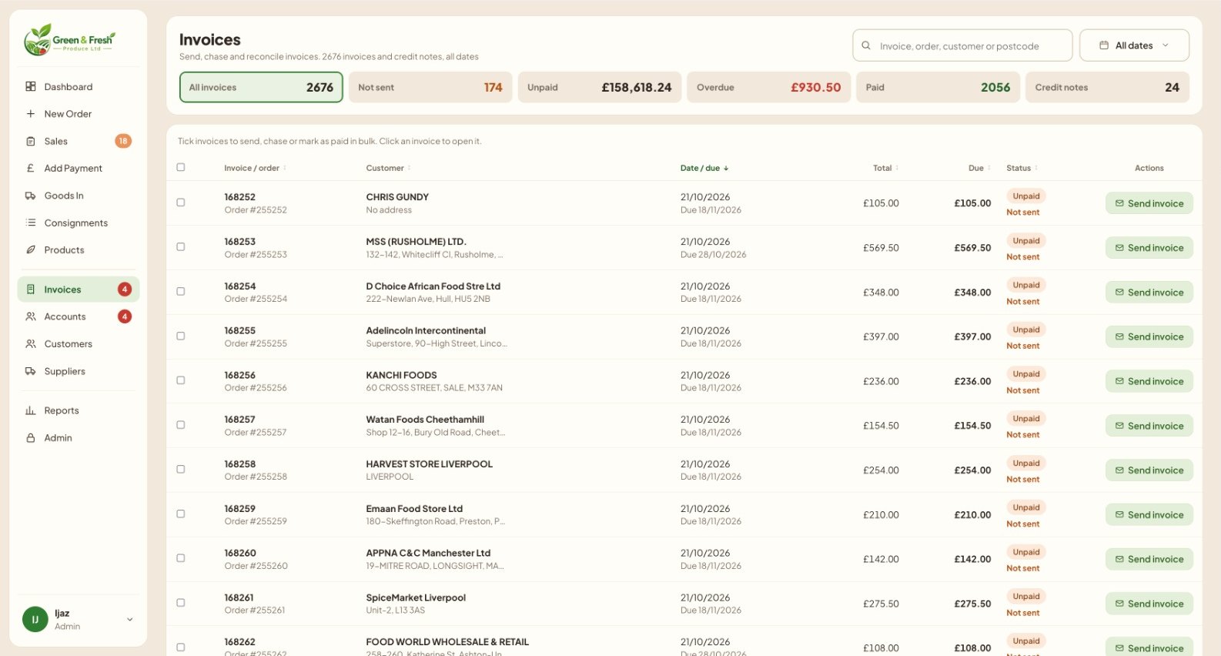Sort by the Customer column header
The height and width of the screenshot is (656, 1221).
pos(388,168)
